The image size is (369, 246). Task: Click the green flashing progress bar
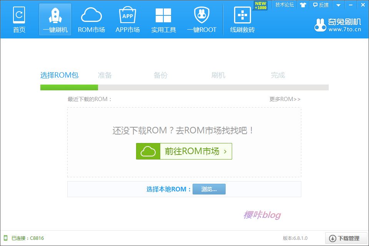[69, 87]
